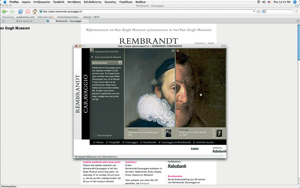Click the red stop loading icon
Viewport: 300px width, 188px height.
(27, 12)
